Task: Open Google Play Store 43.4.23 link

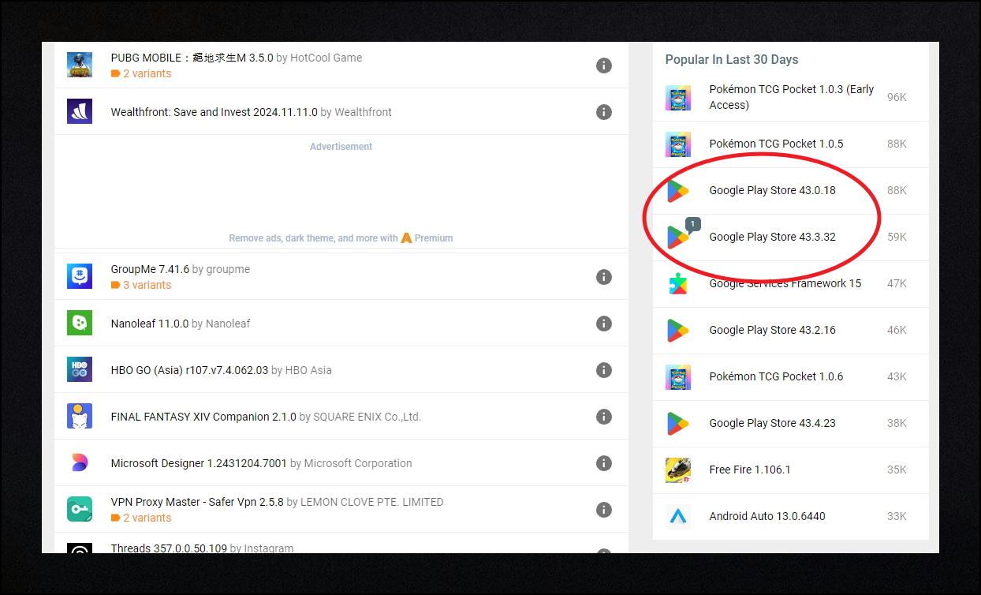Action: tap(772, 423)
